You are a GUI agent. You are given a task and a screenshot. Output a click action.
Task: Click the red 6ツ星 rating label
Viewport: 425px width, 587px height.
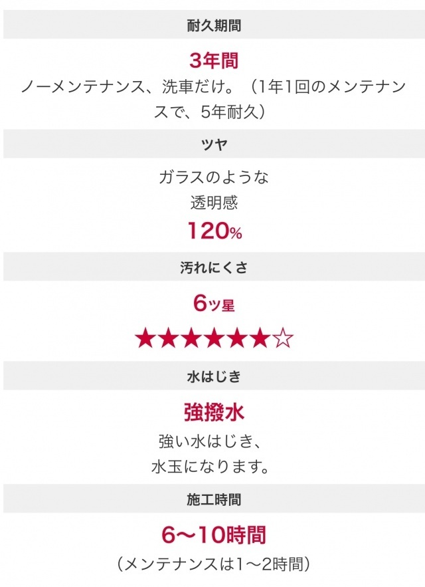click(x=214, y=304)
